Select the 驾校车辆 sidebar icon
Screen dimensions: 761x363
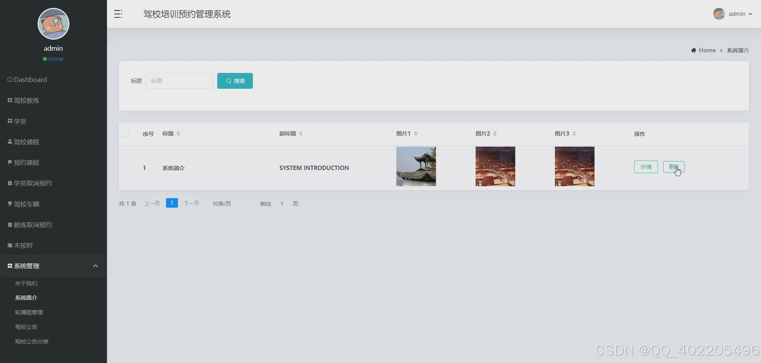pos(10,204)
